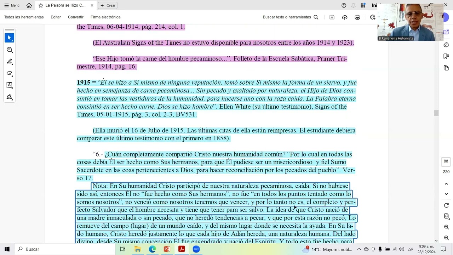The height and width of the screenshot is (255, 453).
Task: Save the document with disk icon
Action: [332, 17]
